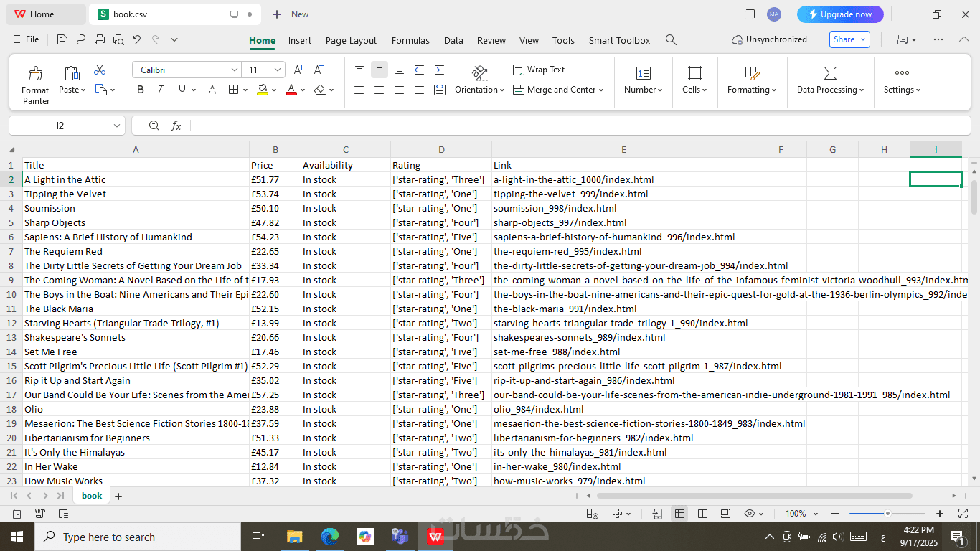Viewport: 980px width, 551px height.
Task: Click the Upgrade now button
Action: pyautogui.click(x=840, y=14)
